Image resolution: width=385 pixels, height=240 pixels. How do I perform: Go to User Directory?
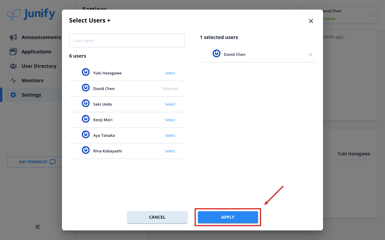coord(39,66)
